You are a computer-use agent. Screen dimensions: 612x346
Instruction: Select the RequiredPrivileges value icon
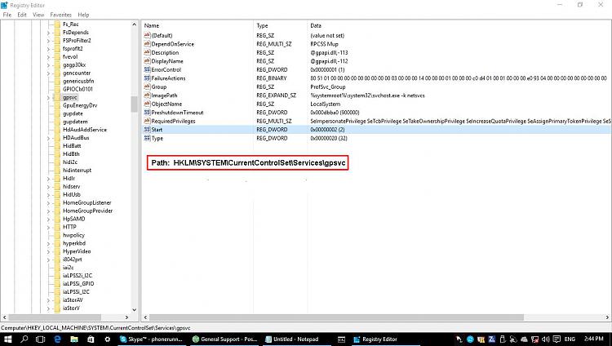coord(147,121)
